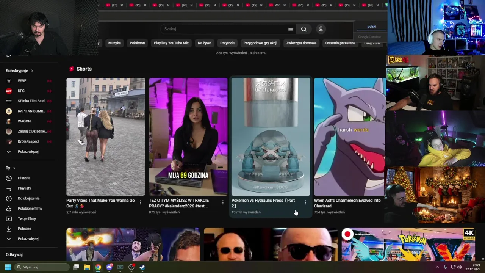485x273 pixels.
Task: Select the Pokémon filter chip
Action: pos(137,43)
